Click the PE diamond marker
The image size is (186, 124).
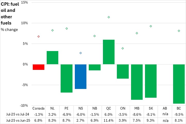click(x=67, y=28)
